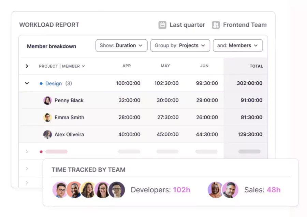This screenshot has height=217, width=307.
Task: Click the first Developers team avatar
Action: [60, 190]
